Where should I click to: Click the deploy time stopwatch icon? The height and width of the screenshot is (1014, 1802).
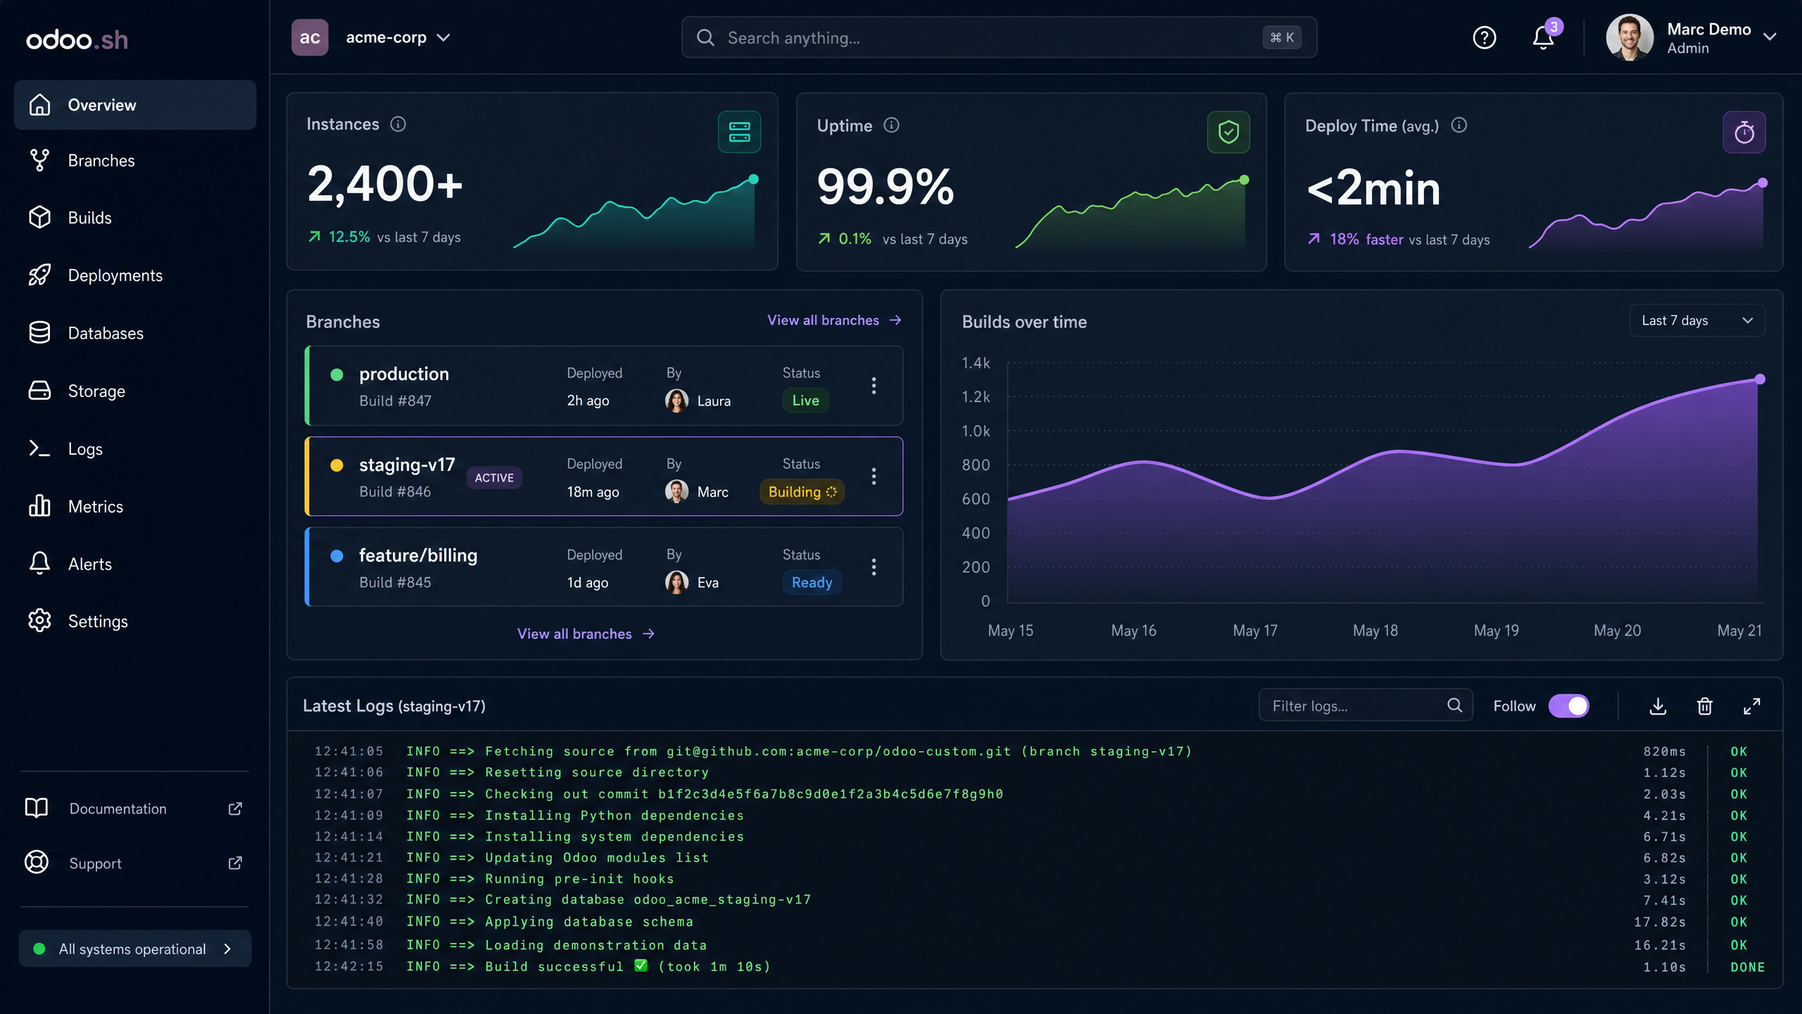[1744, 132]
